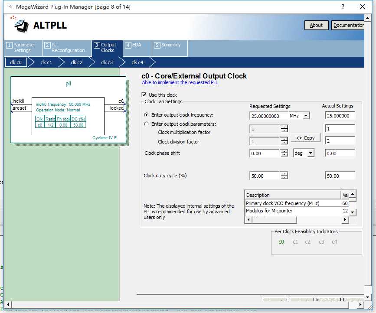Go to clk c4 sub-page
This screenshot has width=376, height=313.
(x=137, y=62)
